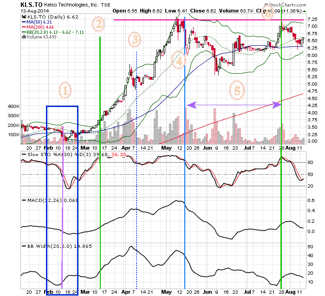Click the 4.50 price axis label
The image size is (325, 296).
(312, 99)
